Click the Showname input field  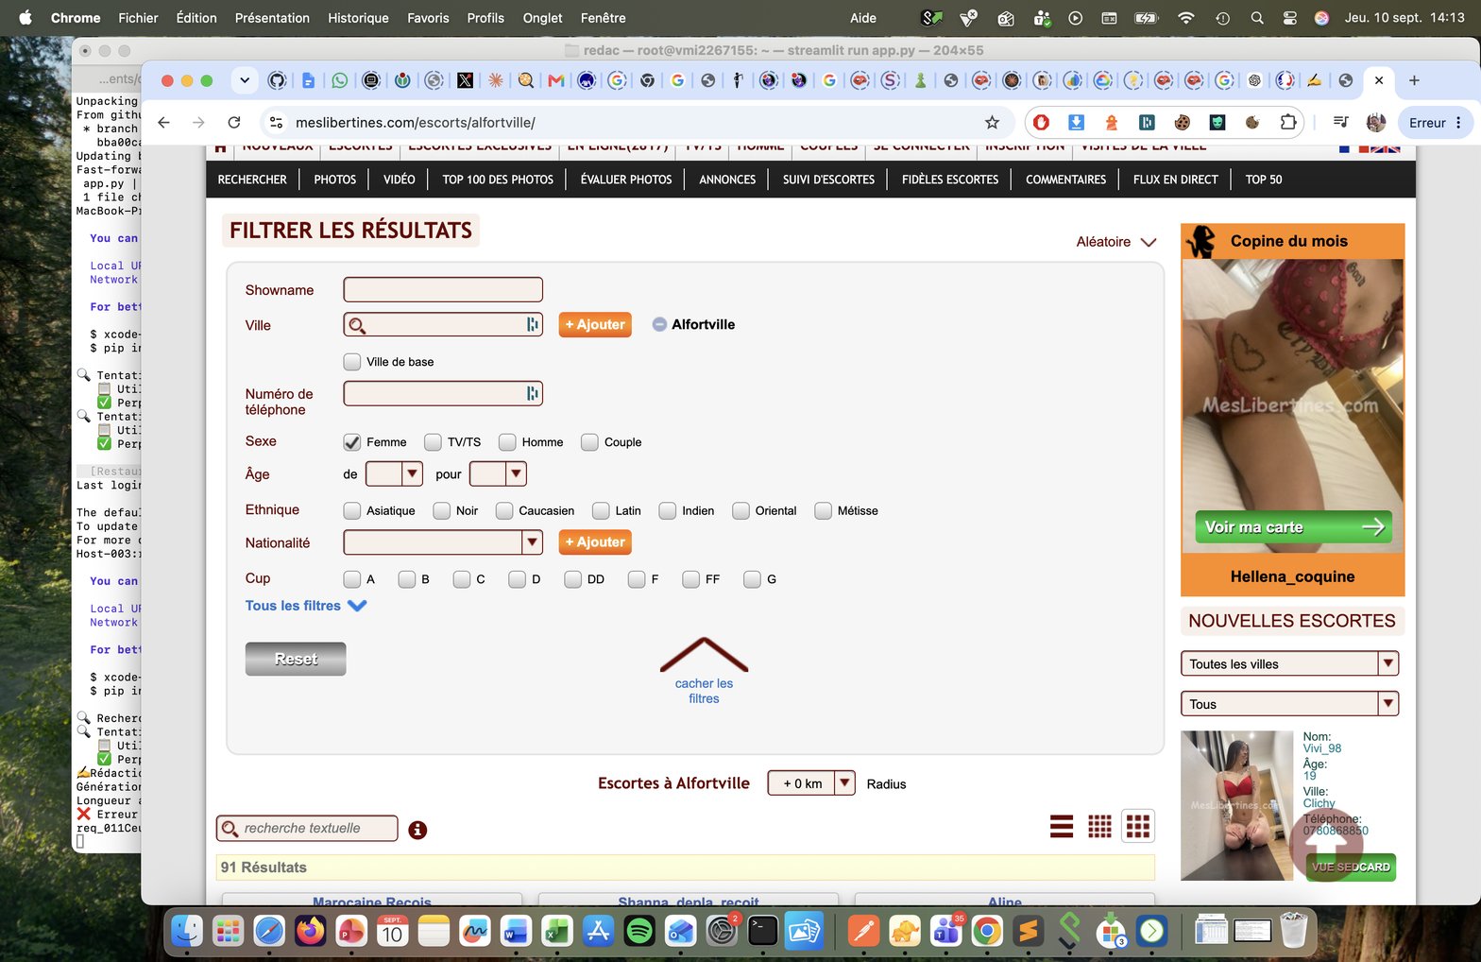(443, 289)
